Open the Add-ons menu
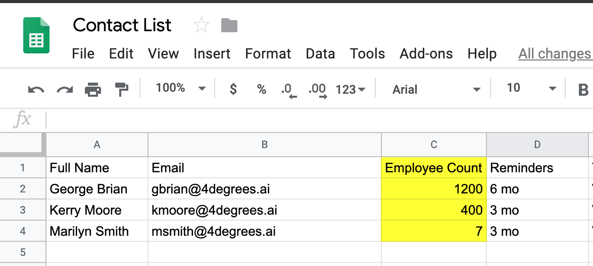Viewport: 593px width, 266px height. click(426, 53)
